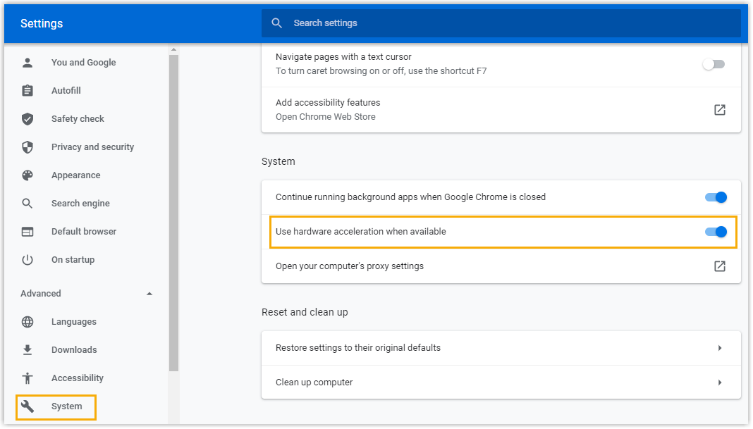Click Add accessibility features row
Image resolution: width=753 pixels, height=429 pixels.
[501, 110]
